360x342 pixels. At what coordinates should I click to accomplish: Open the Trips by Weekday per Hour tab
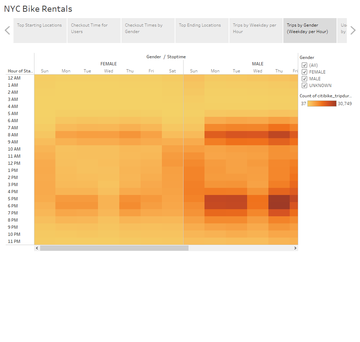(254, 28)
